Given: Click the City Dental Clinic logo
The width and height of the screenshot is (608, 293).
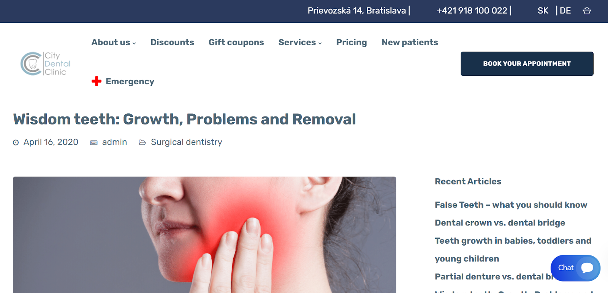Looking at the screenshot, I should (x=46, y=64).
